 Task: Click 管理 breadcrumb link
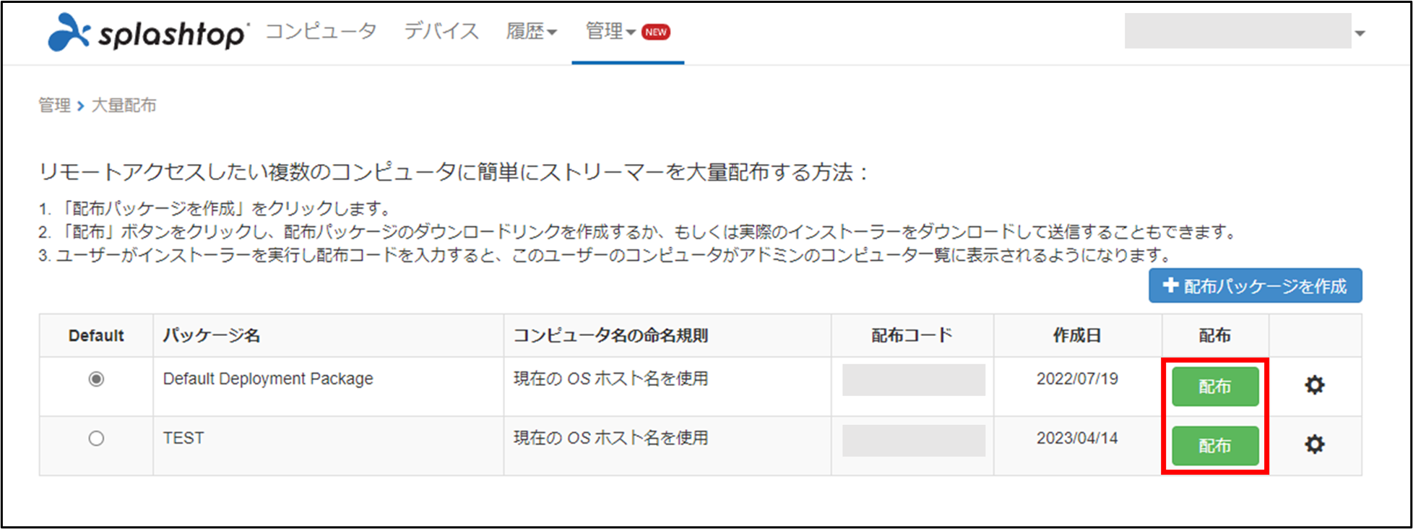click(x=55, y=106)
